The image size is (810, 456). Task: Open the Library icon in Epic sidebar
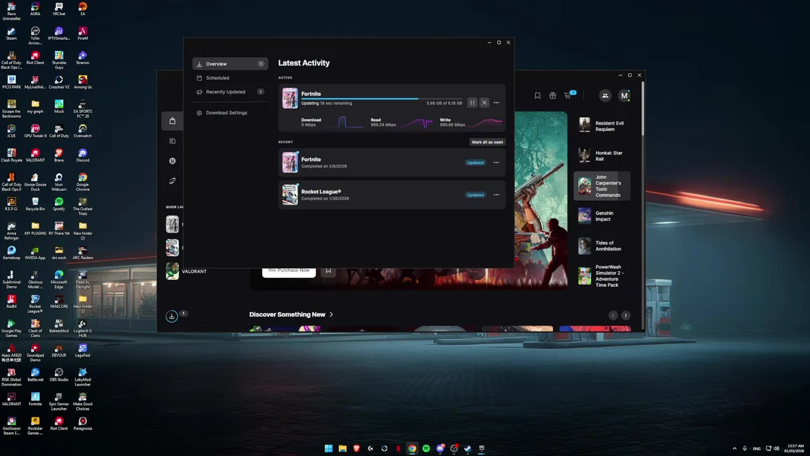pyautogui.click(x=172, y=141)
